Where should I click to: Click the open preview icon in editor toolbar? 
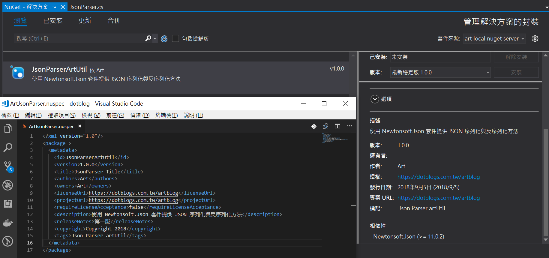[x=325, y=126]
